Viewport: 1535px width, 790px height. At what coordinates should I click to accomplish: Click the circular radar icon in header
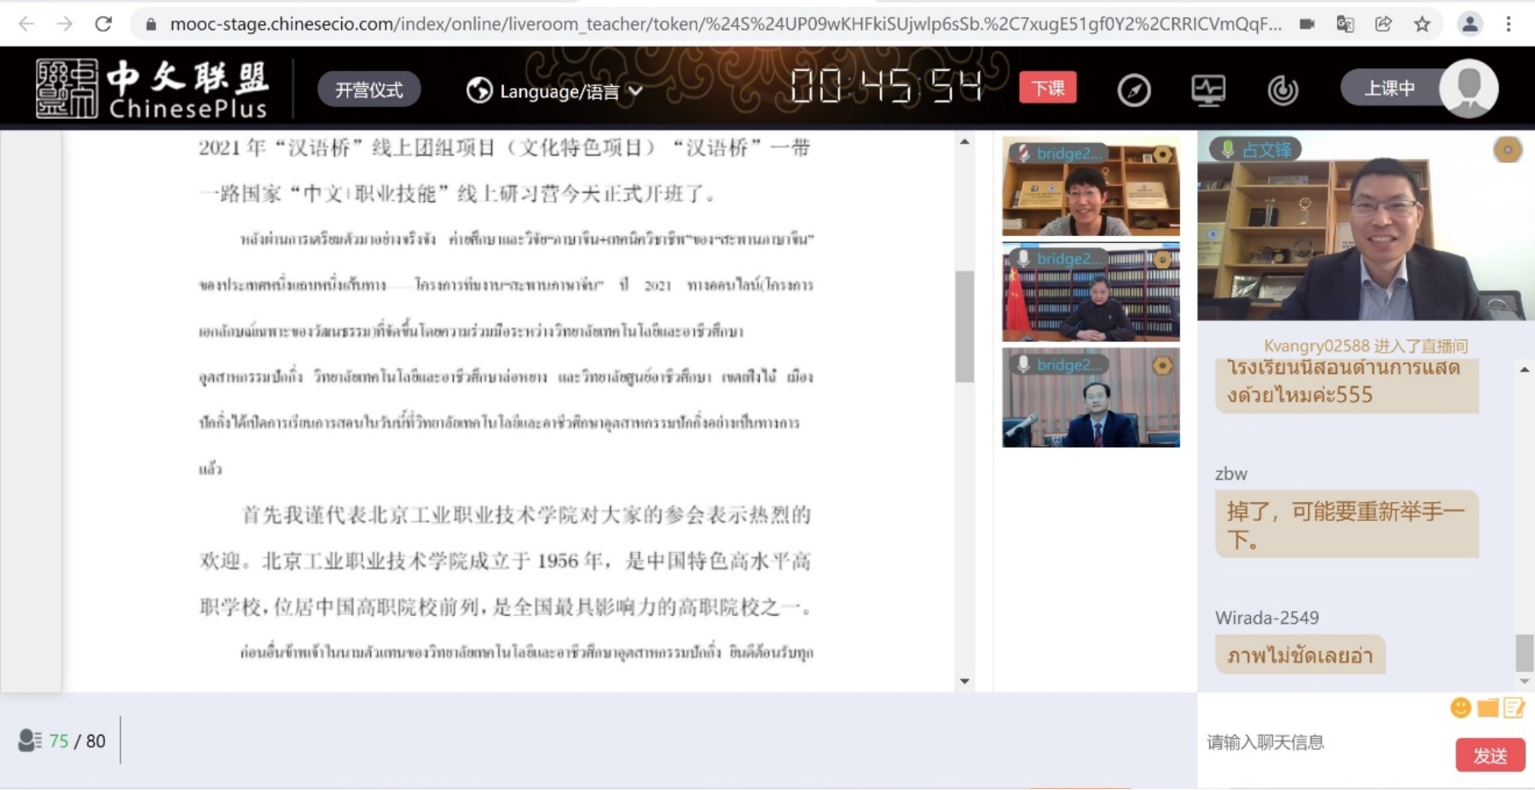1282,90
